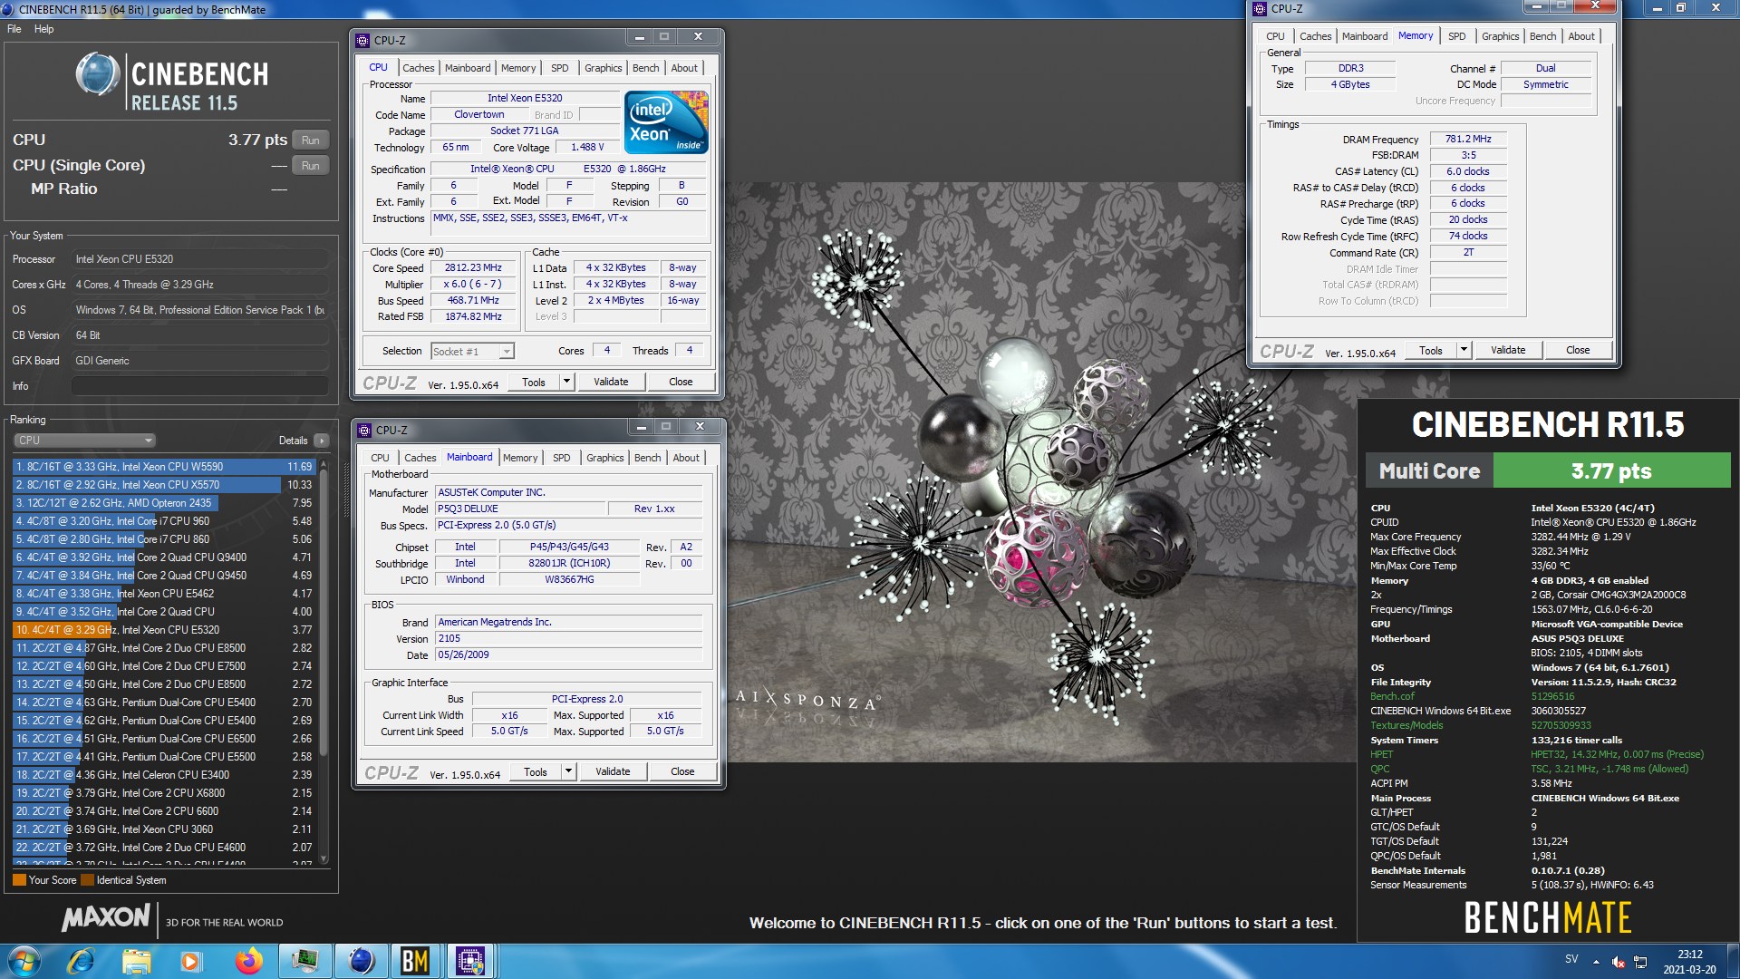This screenshot has height=979, width=1740.
Task: Open Tools dropdown arrow in CPU window
Action: tap(566, 382)
